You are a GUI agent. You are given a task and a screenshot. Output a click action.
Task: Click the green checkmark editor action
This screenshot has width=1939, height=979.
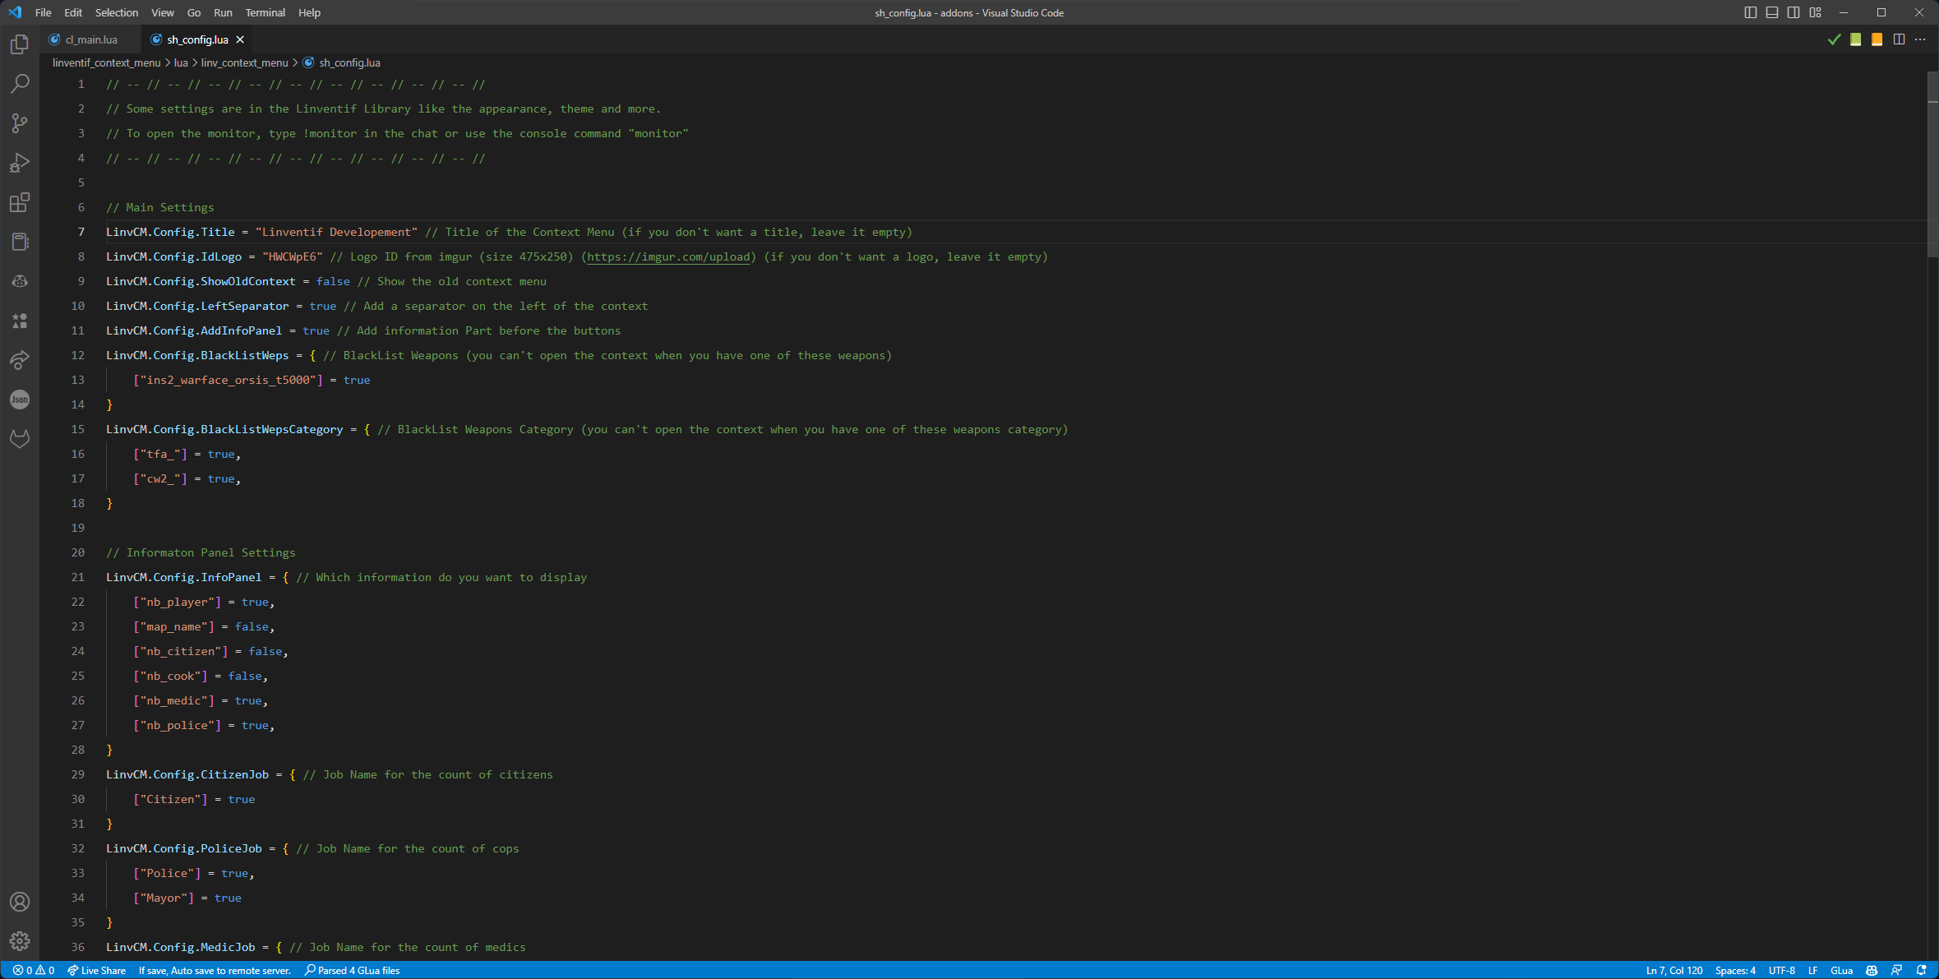point(1834,39)
